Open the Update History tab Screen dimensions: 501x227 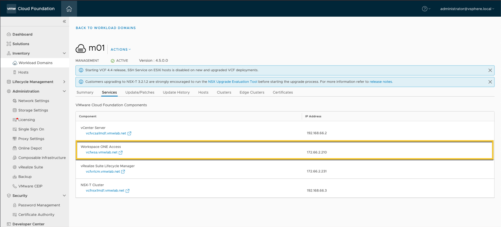click(x=176, y=92)
